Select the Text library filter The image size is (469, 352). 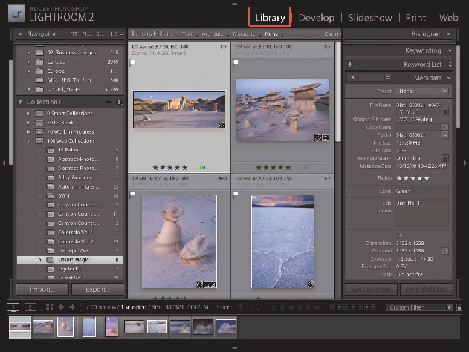point(187,33)
